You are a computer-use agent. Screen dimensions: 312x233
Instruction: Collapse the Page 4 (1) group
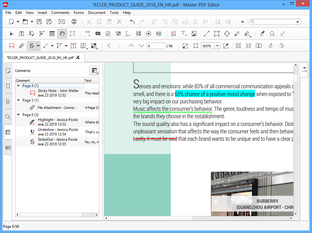(18, 85)
